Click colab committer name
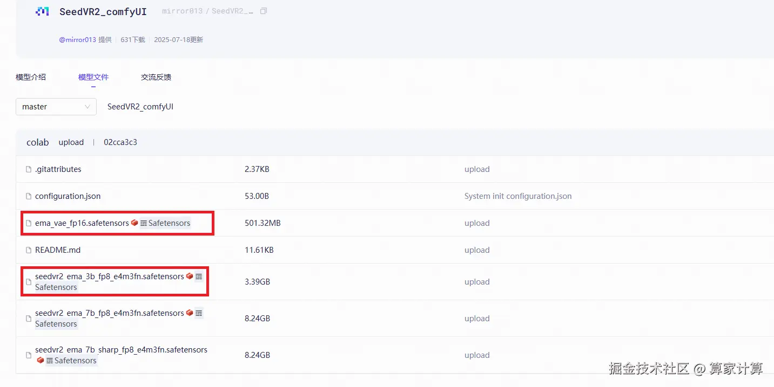The image size is (774, 387). (38, 142)
